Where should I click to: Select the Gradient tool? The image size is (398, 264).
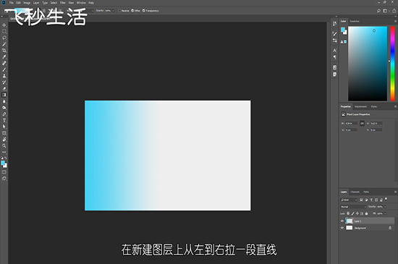click(4, 95)
